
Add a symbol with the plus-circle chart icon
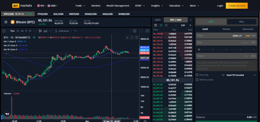[x=4, y=31]
